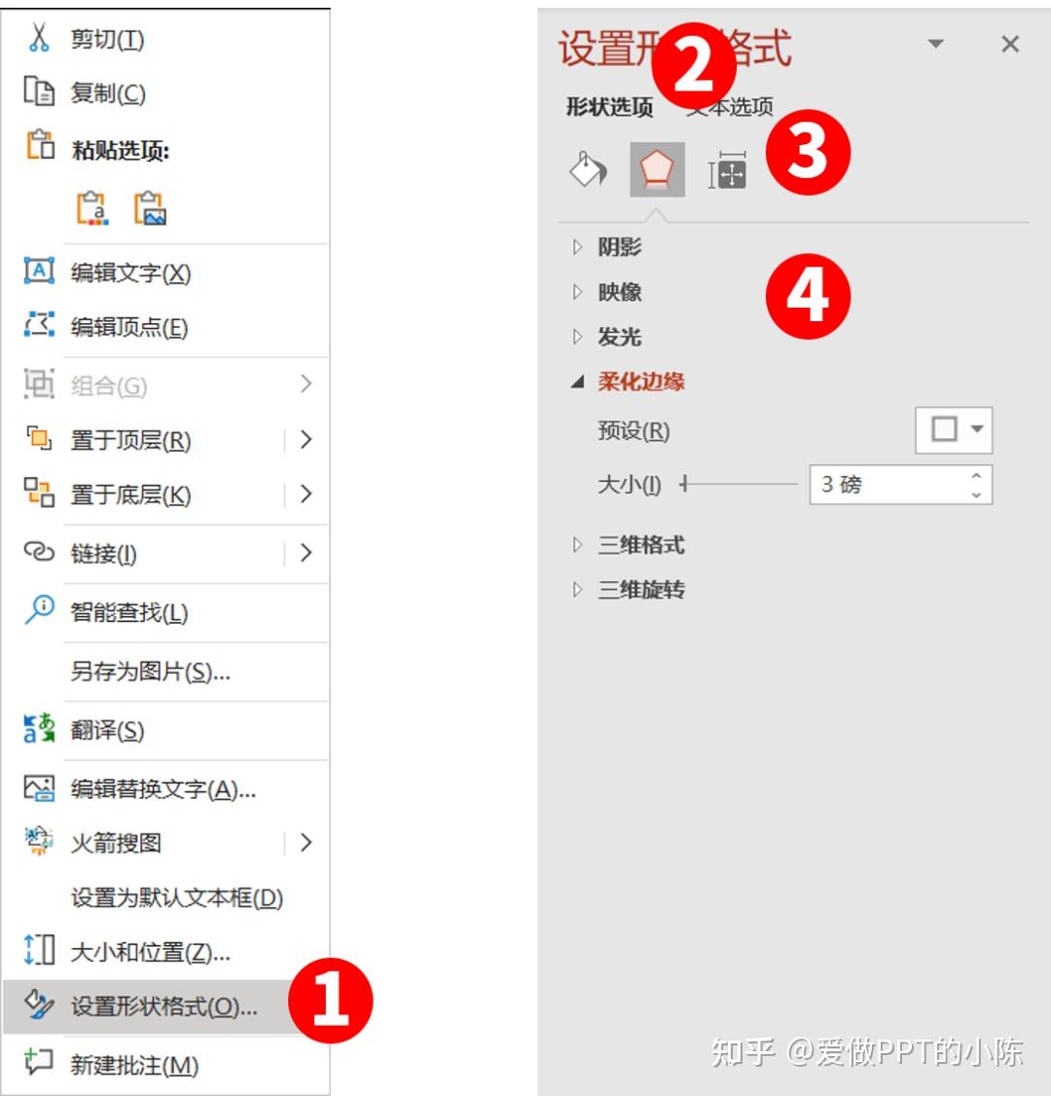The height and width of the screenshot is (1096, 1051).
Task: Click the soft edge 大小 size slider
Action: [739, 484]
